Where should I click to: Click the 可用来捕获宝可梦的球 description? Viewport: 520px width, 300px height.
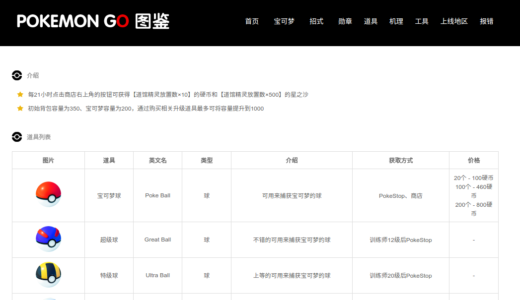point(292,196)
